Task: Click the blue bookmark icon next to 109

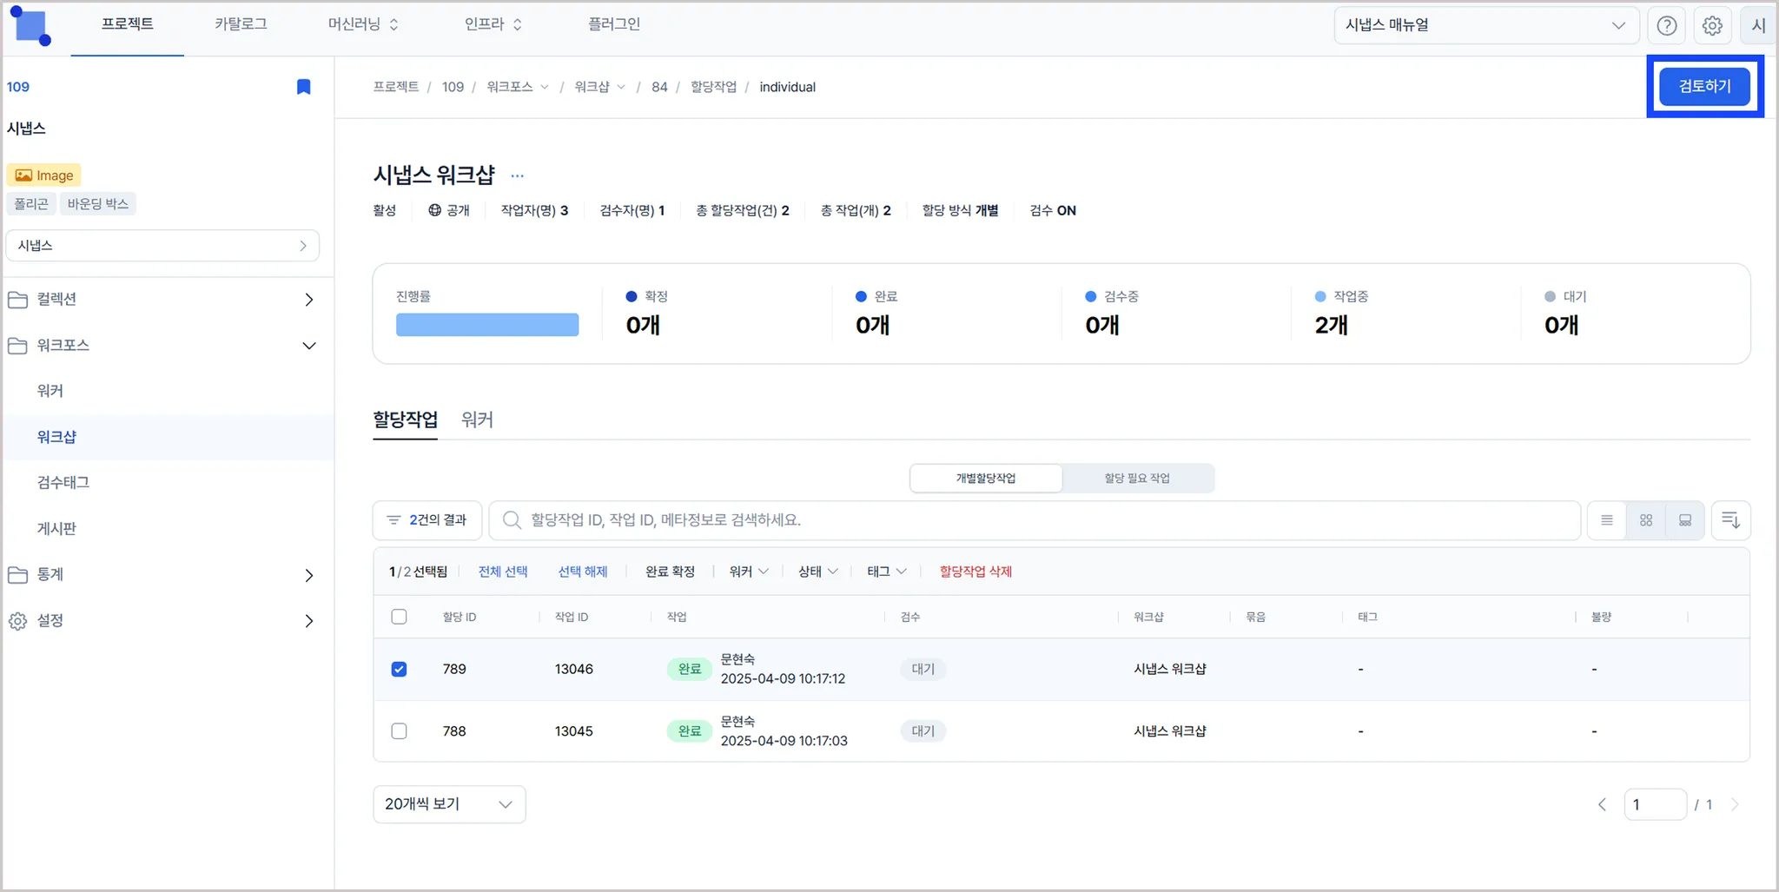Action: (303, 87)
